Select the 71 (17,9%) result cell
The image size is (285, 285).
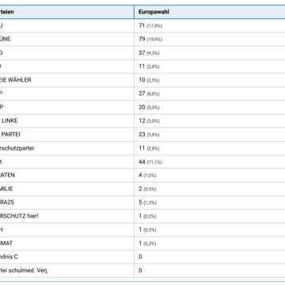pyautogui.click(x=210, y=26)
